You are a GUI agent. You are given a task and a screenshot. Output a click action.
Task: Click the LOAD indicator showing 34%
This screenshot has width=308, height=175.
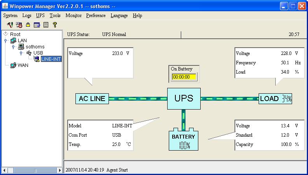[275, 98]
